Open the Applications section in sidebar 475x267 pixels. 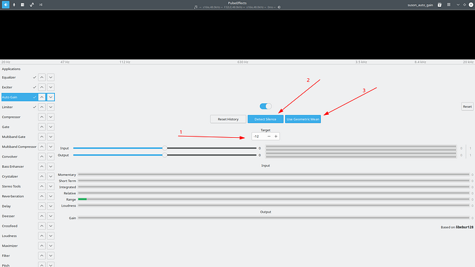[x=12, y=69]
